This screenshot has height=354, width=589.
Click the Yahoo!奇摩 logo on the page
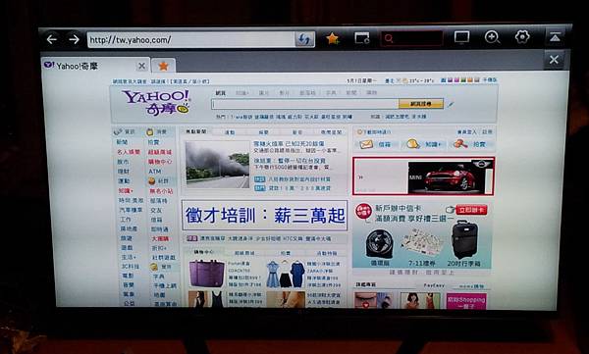[x=156, y=102]
